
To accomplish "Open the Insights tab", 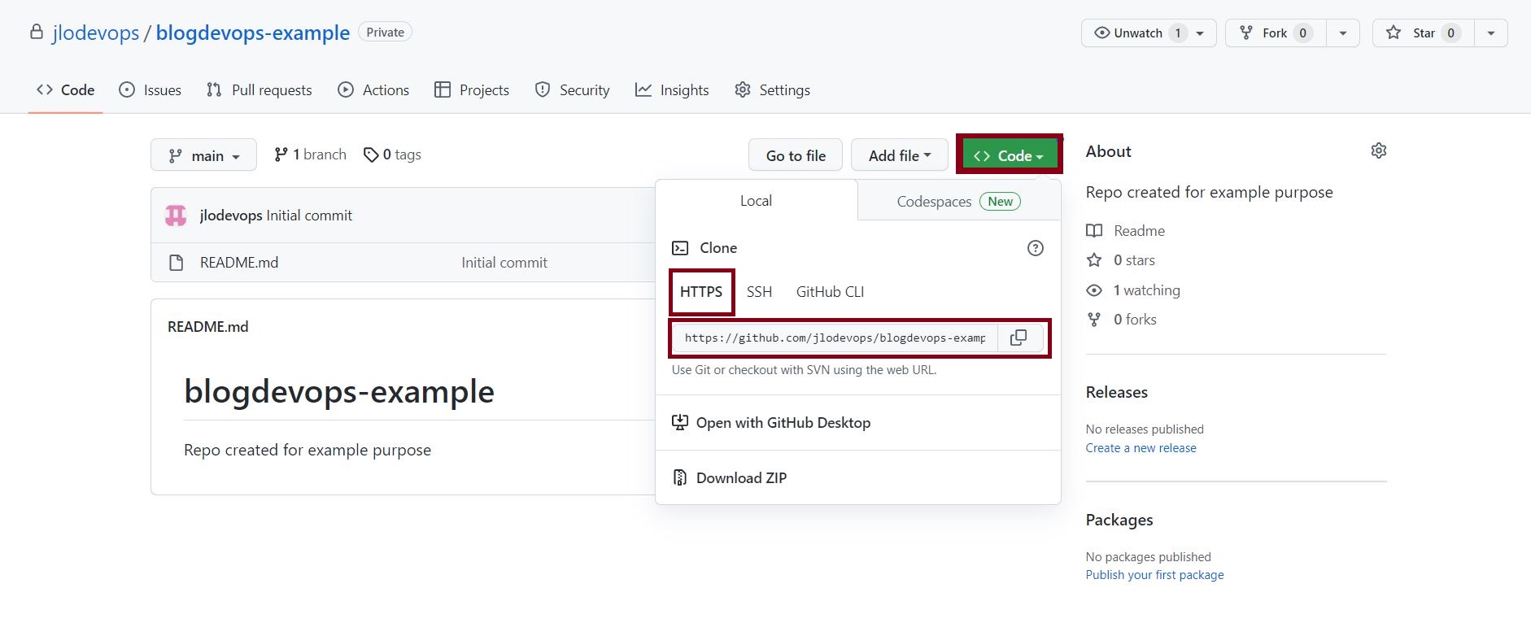I will point(673,90).
